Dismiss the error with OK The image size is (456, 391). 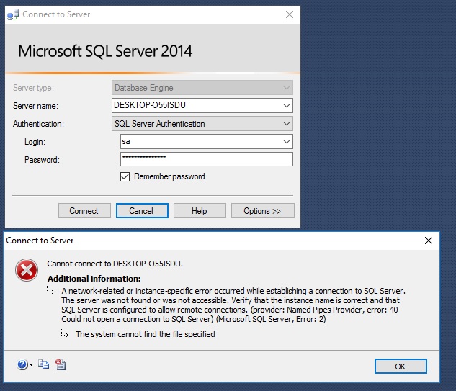click(401, 367)
